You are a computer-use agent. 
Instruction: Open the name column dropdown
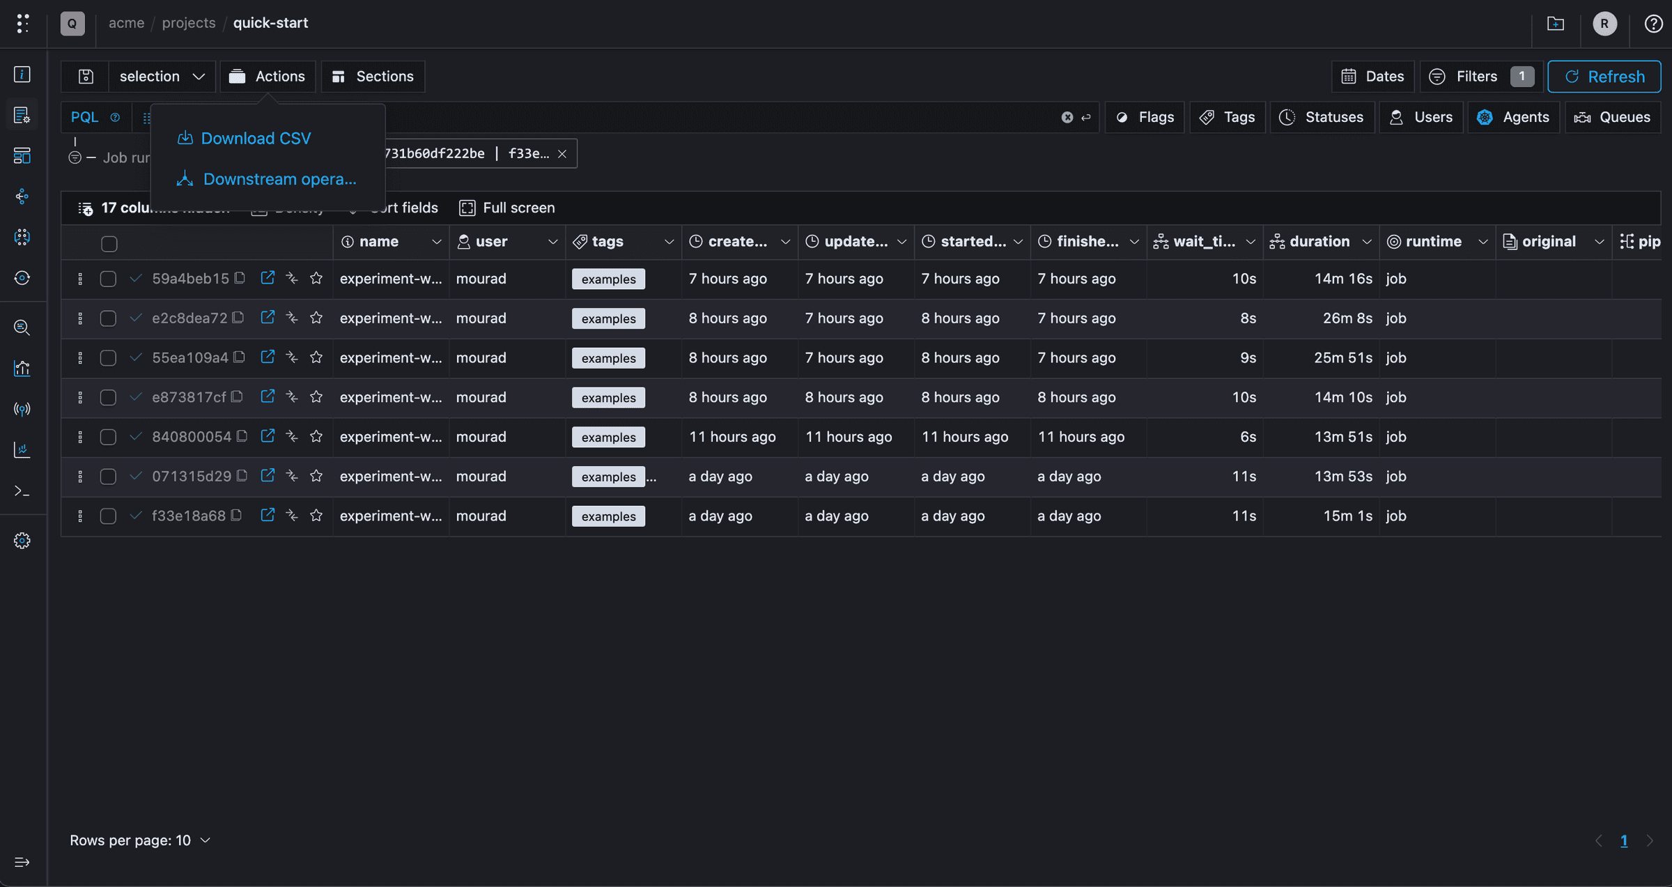(438, 242)
